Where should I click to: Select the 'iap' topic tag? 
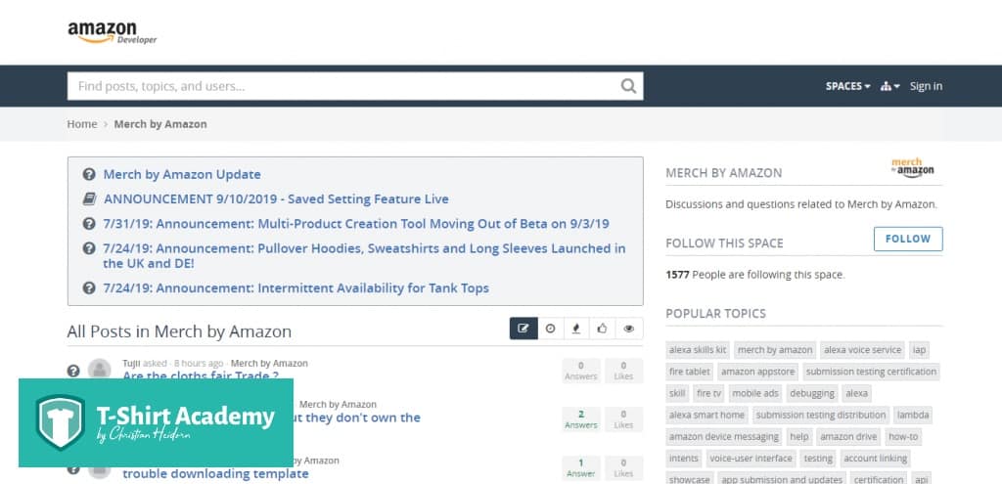[x=919, y=350]
